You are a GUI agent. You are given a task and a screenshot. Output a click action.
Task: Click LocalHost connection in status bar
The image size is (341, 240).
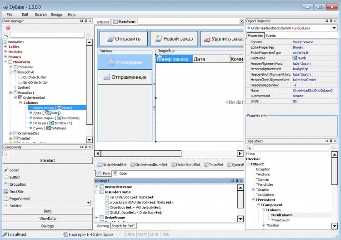[x=15, y=235]
